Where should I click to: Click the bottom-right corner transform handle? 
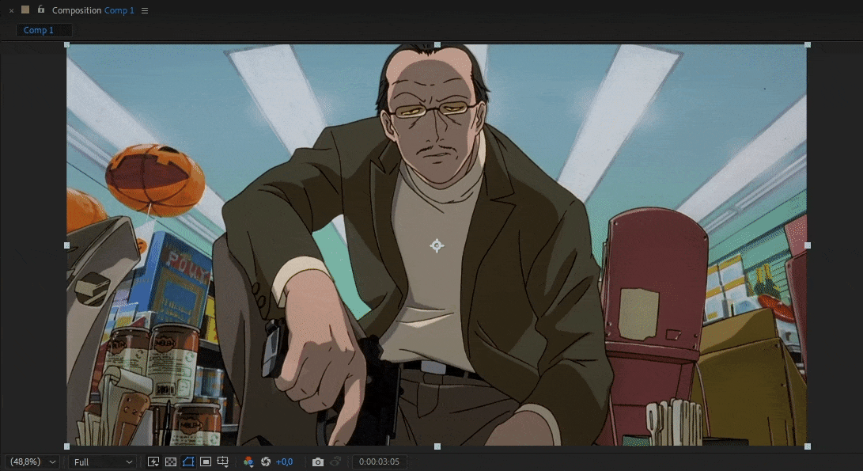[808, 446]
